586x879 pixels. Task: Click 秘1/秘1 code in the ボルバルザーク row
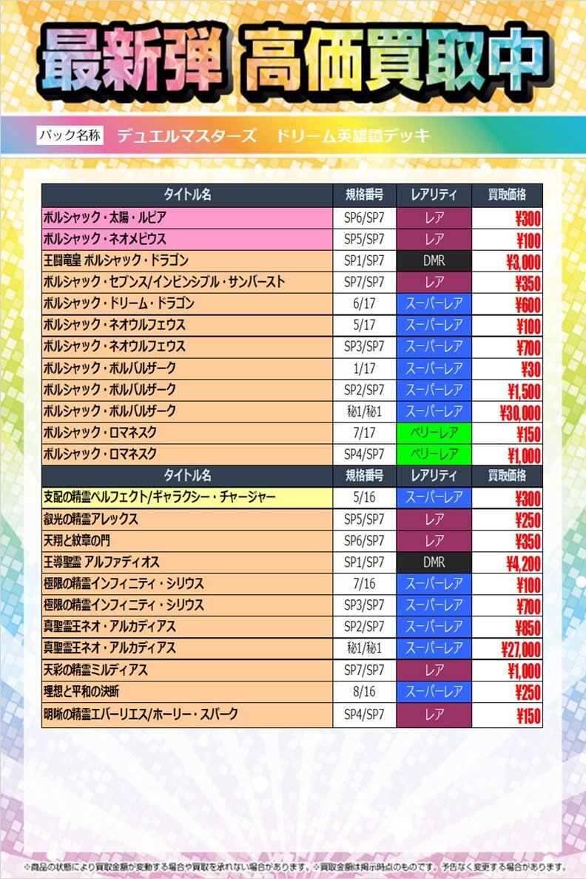[x=365, y=411]
